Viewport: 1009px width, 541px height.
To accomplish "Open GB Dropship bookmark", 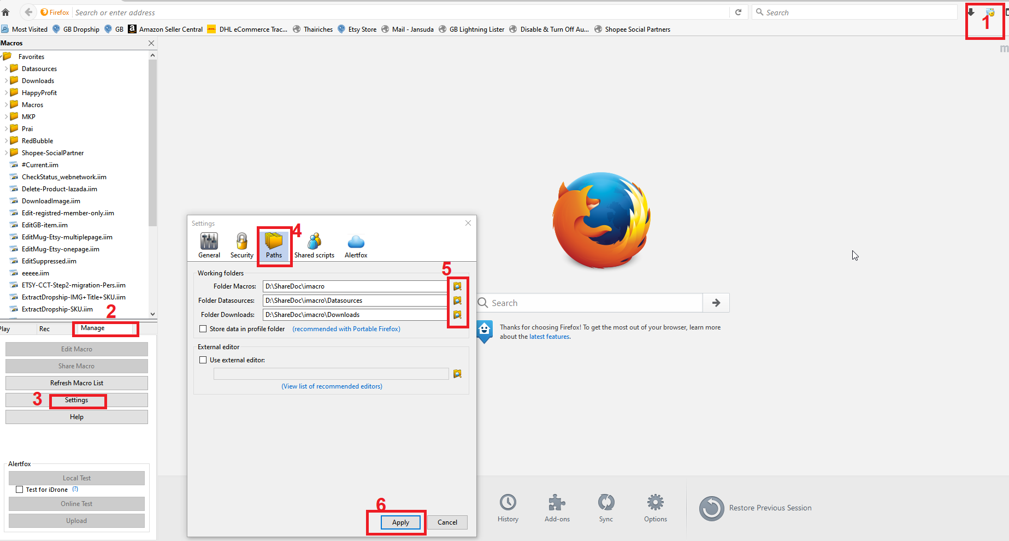I will click(x=76, y=30).
